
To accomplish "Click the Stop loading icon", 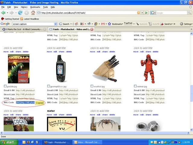I will pyautogui.click(x=27, y=13).
